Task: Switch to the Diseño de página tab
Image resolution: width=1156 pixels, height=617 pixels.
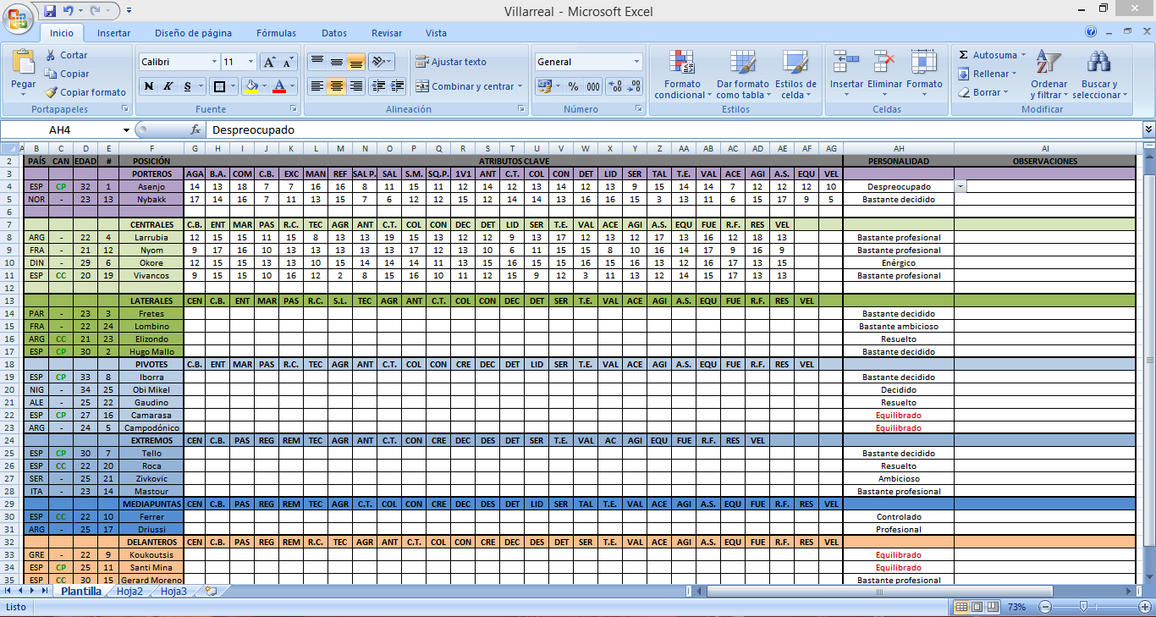Action: tap(193, 33)
